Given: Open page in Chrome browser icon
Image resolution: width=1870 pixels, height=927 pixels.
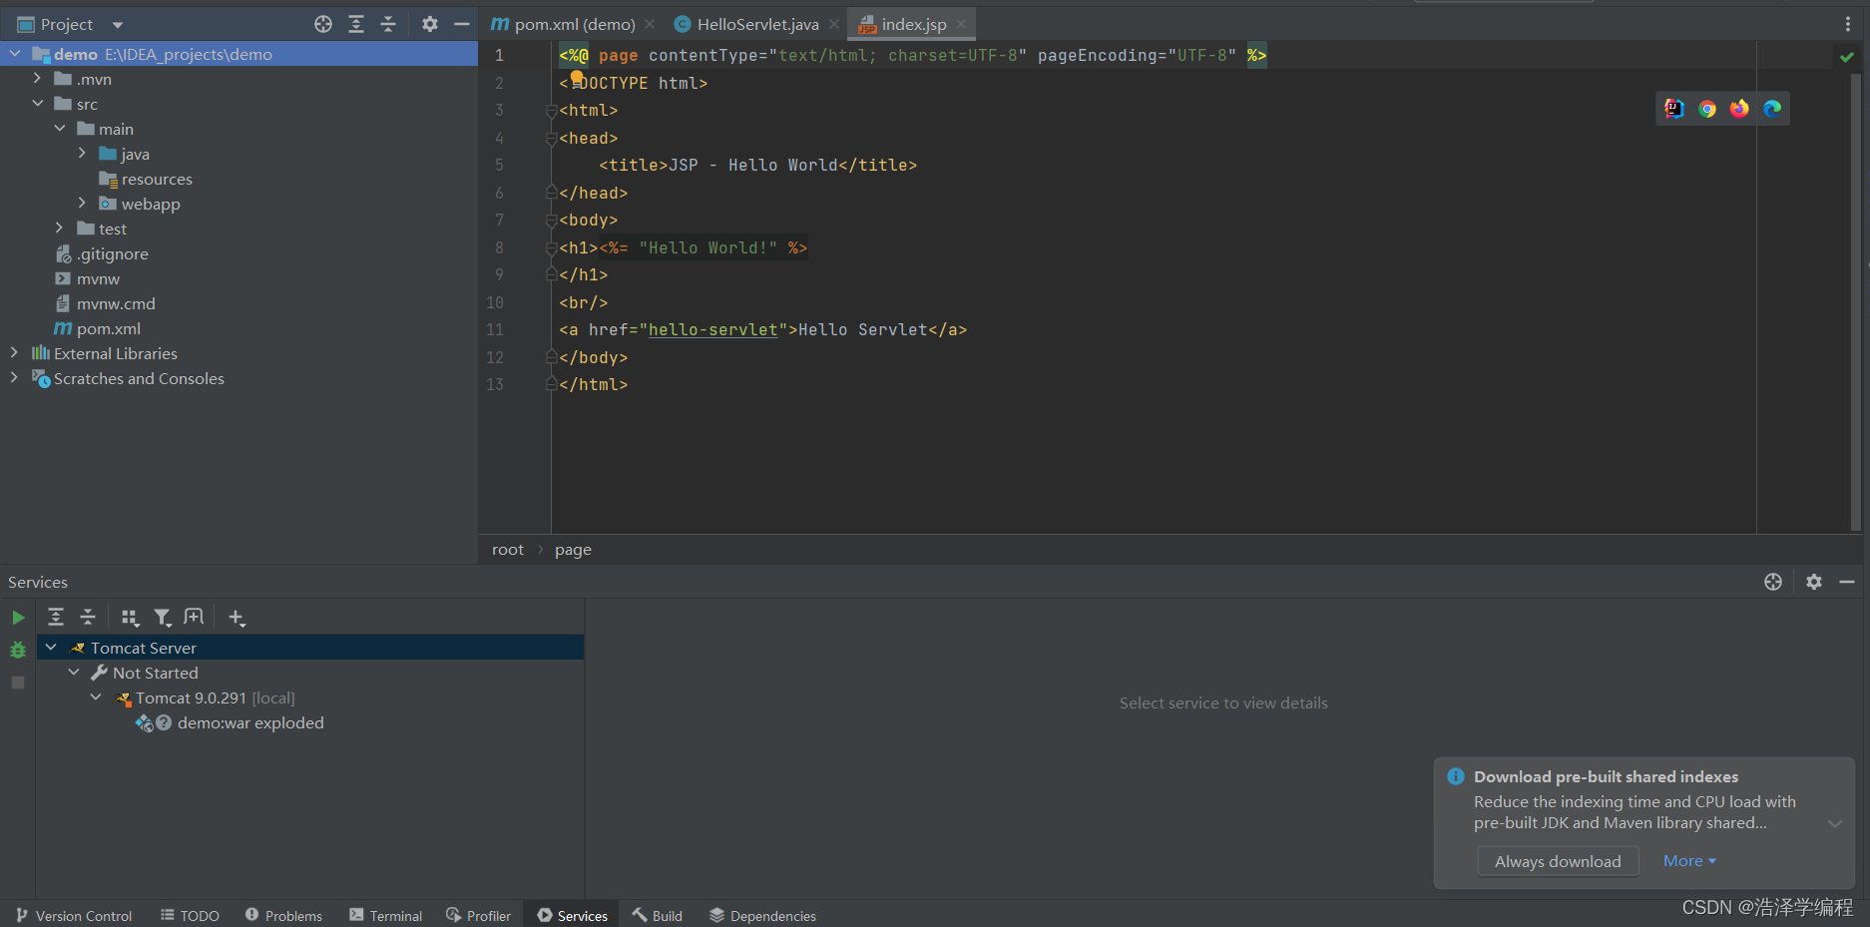Looking at the screenshot, I should 1707,109.
